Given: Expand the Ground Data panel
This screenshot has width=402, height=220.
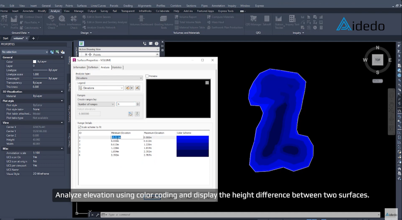Looking at the screenshot, I should pyautogui.click(x=21, y=33).
